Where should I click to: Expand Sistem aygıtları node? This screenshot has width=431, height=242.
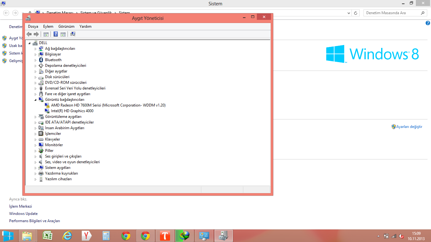[35, 168]
